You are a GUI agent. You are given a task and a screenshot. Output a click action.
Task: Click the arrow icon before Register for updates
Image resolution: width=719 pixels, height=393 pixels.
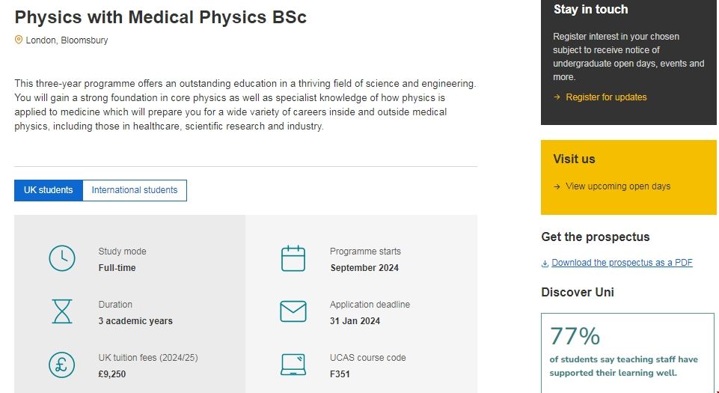[x=557, y=97]
